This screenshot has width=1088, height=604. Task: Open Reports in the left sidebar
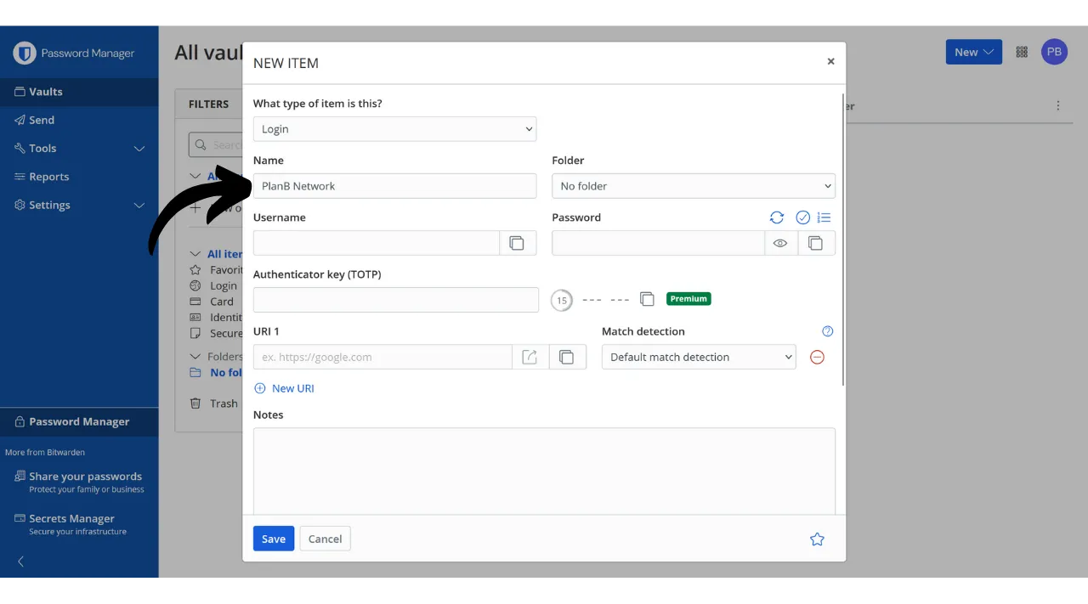coord(48,177)
